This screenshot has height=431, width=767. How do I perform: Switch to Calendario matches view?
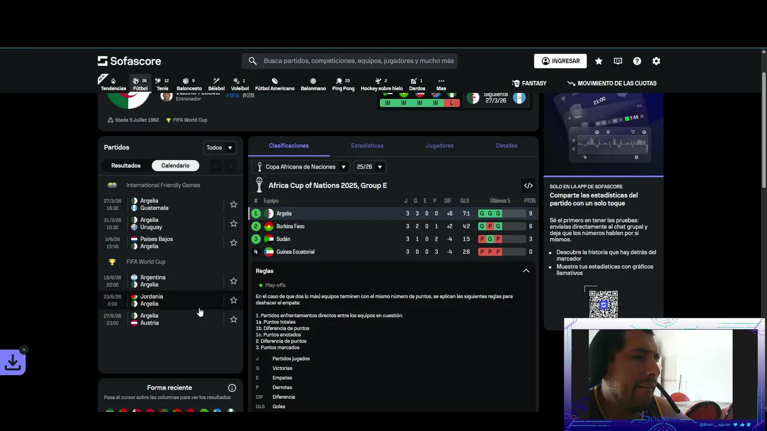click(175, 166)
